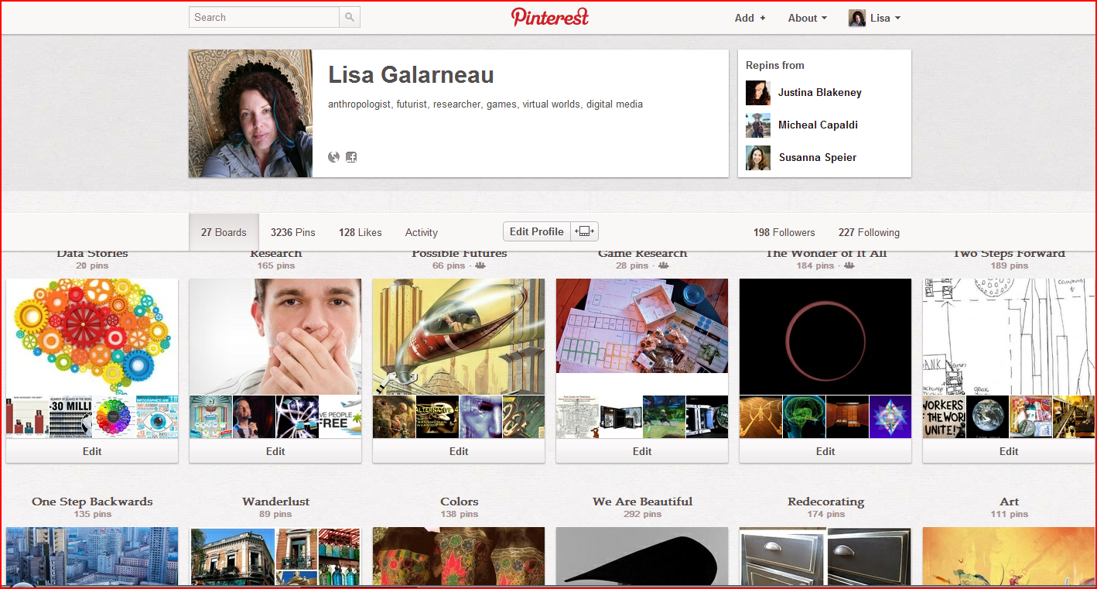Click the Edit Profile button

tap(537, 231)
